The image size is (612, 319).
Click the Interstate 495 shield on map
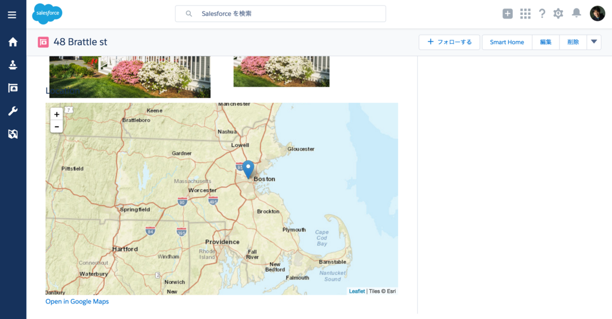point(213,200)
